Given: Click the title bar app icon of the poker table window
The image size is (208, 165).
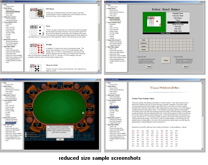Looking at the screenshot, I should click(x=1, y=79).
